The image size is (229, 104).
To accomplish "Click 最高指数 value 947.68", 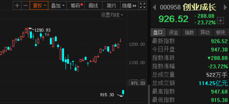I will (x=219, y=92).
